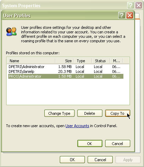
Task: Close the User Profiles dialog with red X
Action: pyautogui.click(x=130, y=15)
